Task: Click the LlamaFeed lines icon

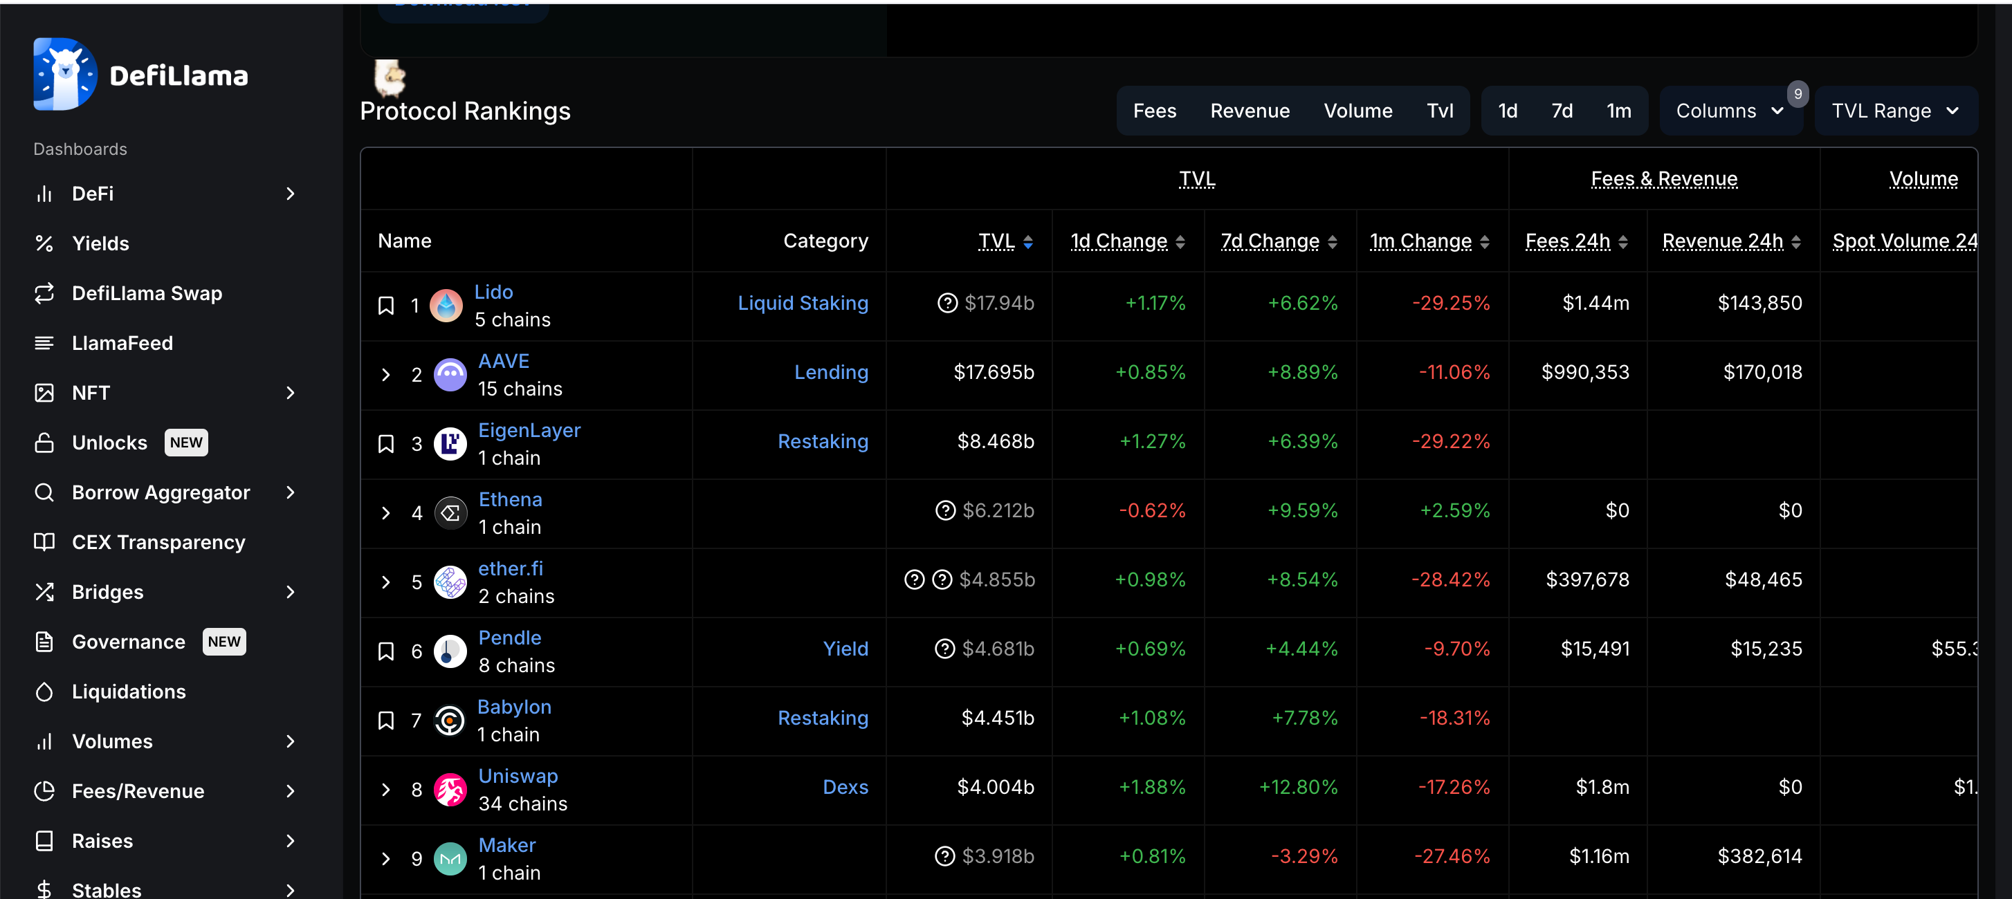Action: [44, 344]
